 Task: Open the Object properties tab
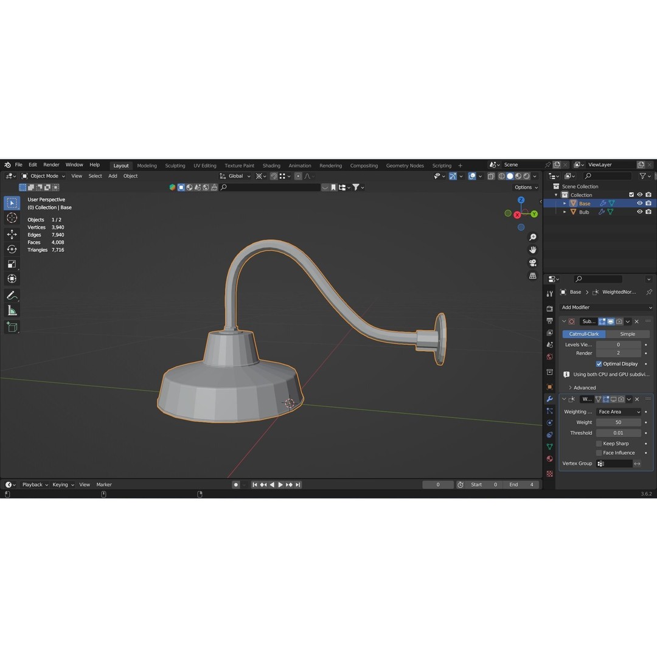(550, 387)
